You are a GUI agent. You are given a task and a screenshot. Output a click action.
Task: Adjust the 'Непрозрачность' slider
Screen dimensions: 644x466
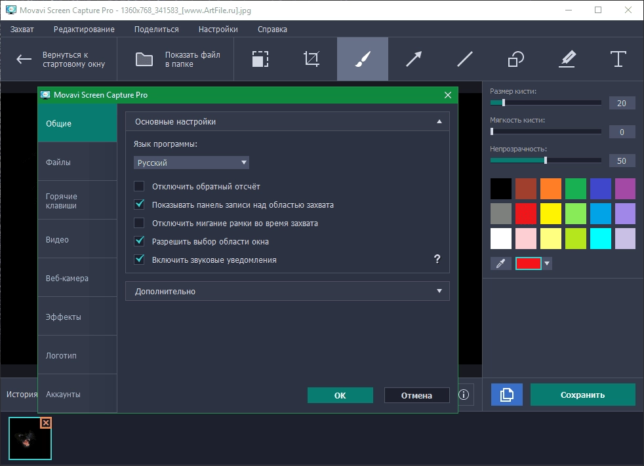(546, 160)
